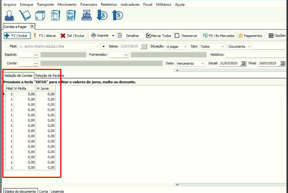Open the Financeiro menu

(89, 5)
